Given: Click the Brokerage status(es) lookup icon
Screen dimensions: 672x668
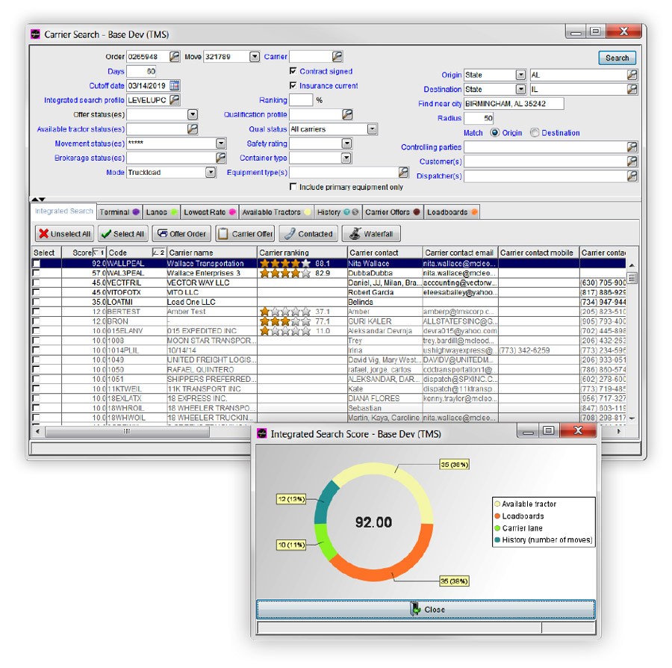Looking at the screenshot, I should 221,158.
